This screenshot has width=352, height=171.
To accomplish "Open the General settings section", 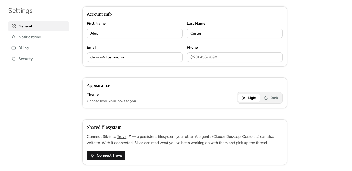I will [39, 26].
